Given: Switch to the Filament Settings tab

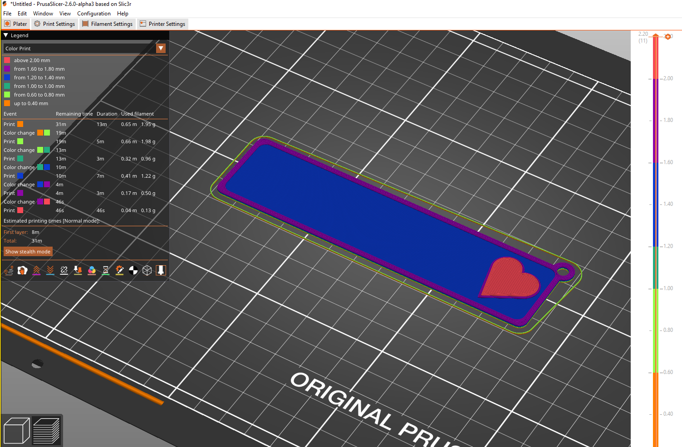Looking at the screenshot, I should (107, 24).
